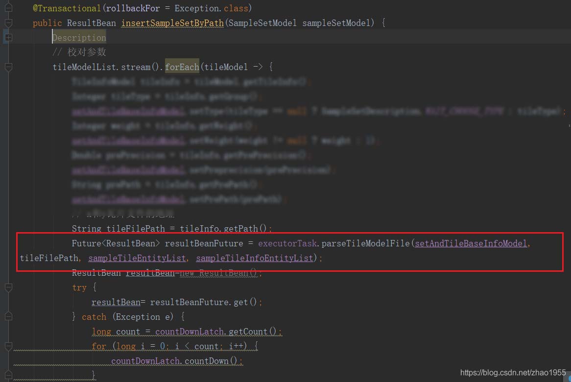Click the 'Future<ResultBean>' type declaration

tap(116, 243)
